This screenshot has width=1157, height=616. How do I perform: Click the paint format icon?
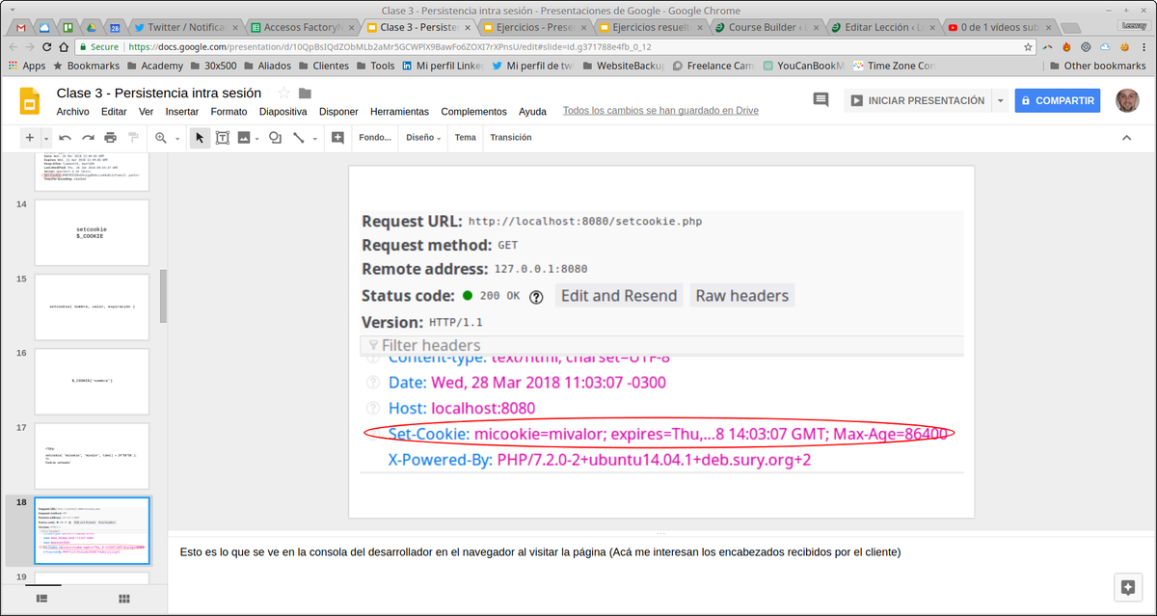[x=133, y=138]
